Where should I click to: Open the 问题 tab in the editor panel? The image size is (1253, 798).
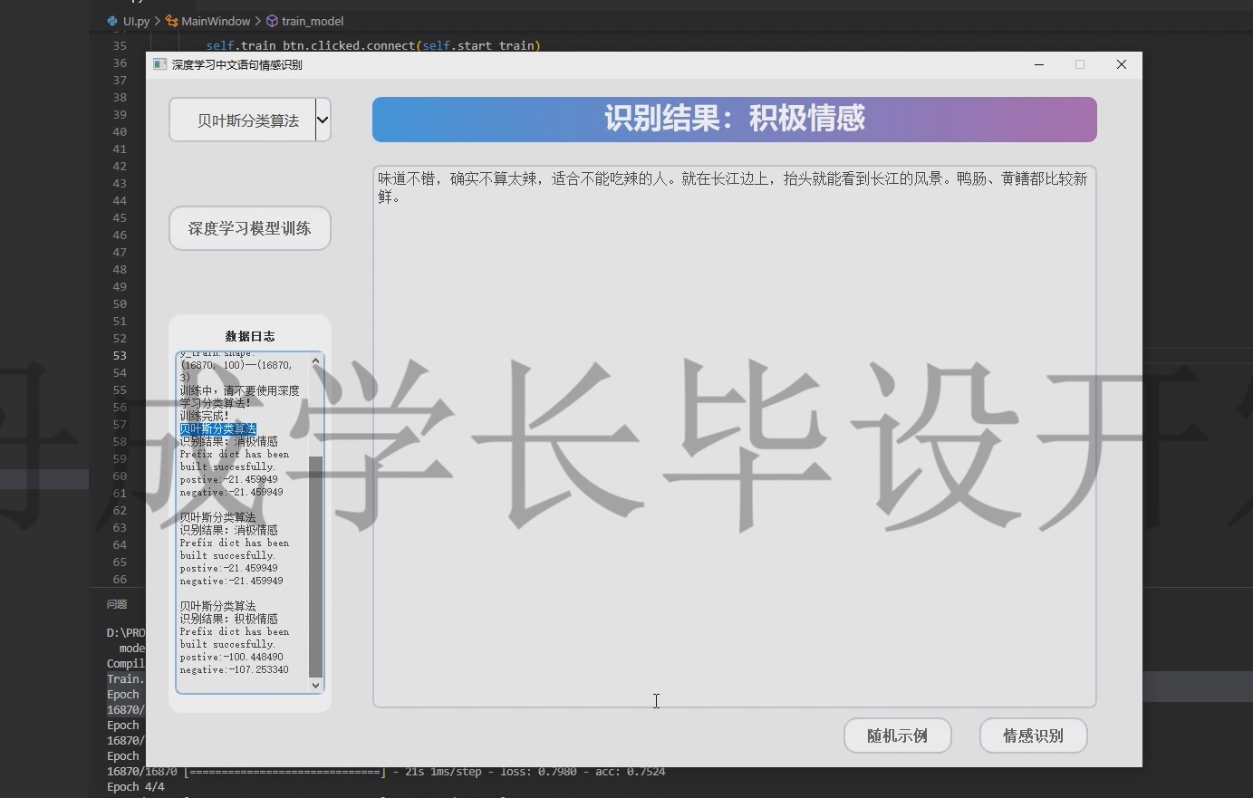pos(117,604)
